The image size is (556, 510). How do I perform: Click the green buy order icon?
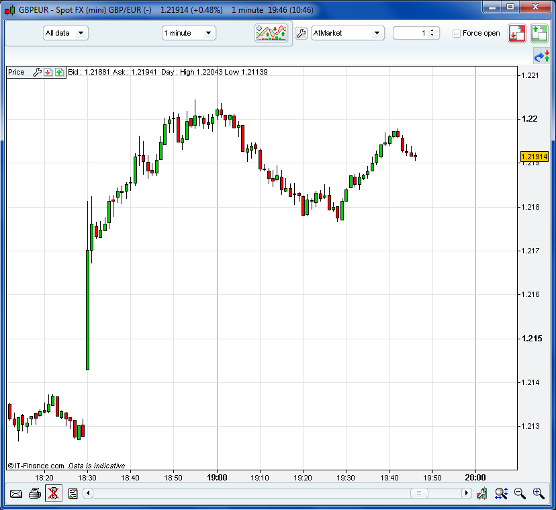tap(539, 34)
